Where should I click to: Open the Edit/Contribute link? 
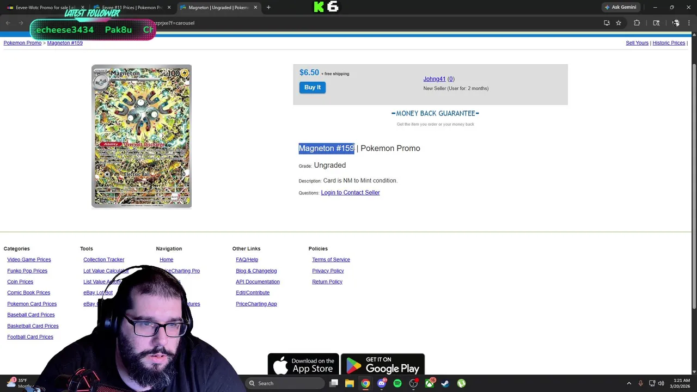253,292
